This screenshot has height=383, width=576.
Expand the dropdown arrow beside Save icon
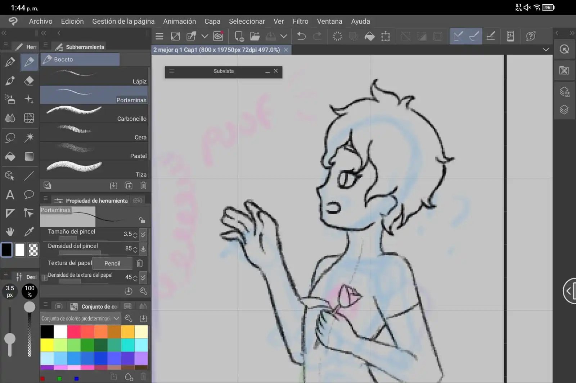click(x=284, y=36)
